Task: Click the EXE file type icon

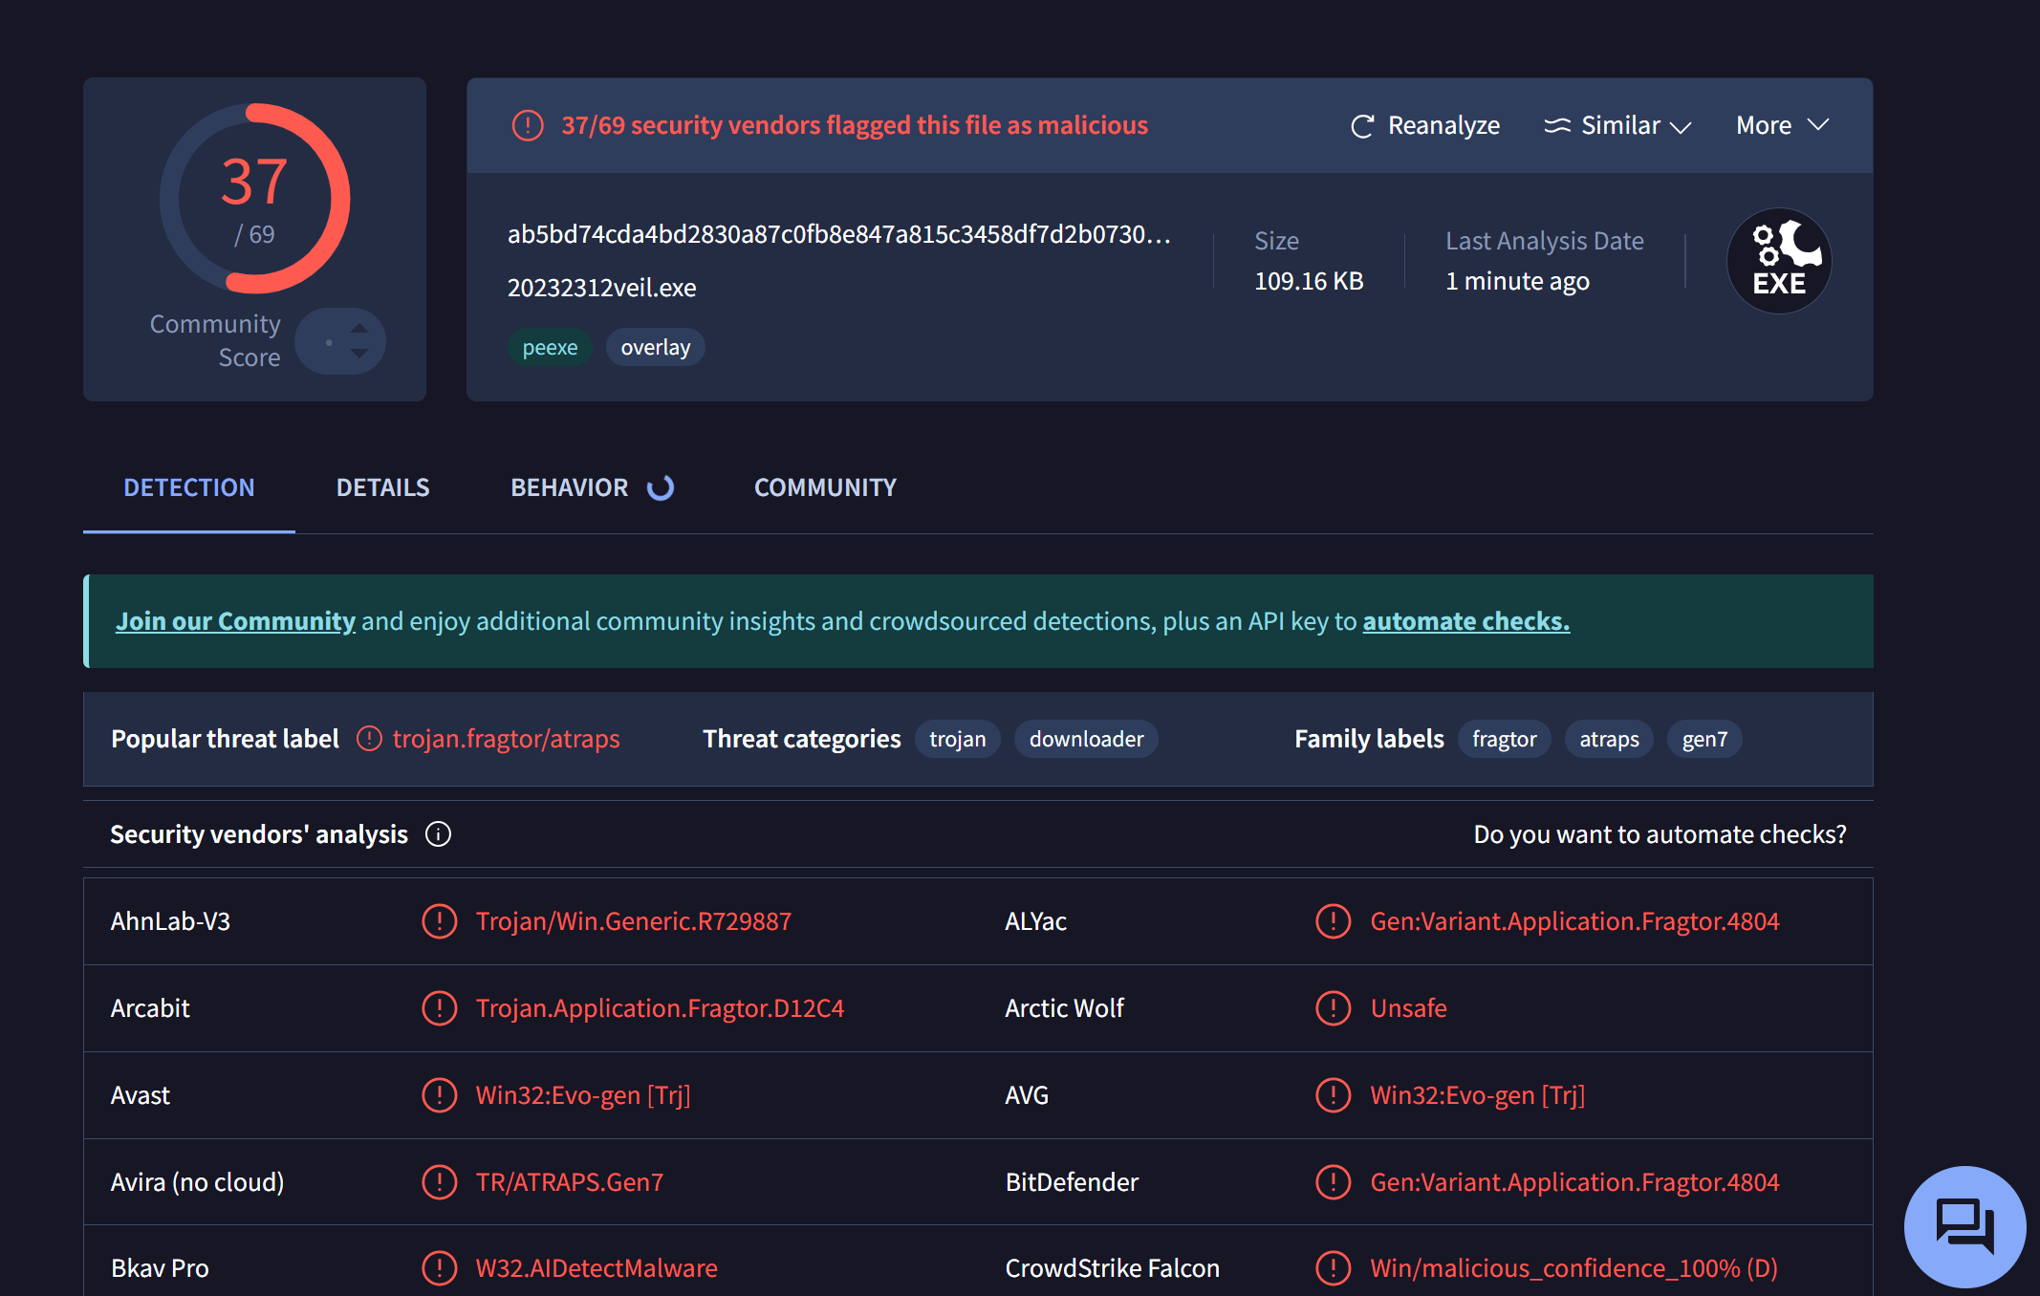Action: [1778, 261]
